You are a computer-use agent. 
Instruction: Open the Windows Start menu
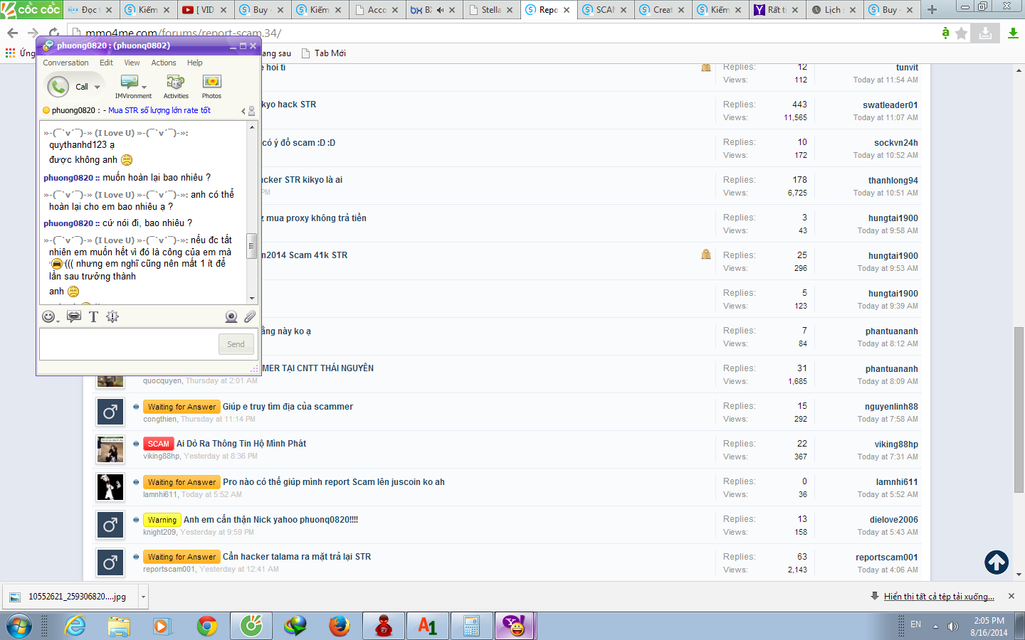coord(19,626)
